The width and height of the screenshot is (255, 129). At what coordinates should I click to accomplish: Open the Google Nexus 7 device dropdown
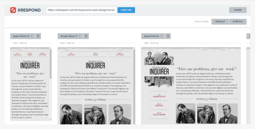tap(70, 36)
